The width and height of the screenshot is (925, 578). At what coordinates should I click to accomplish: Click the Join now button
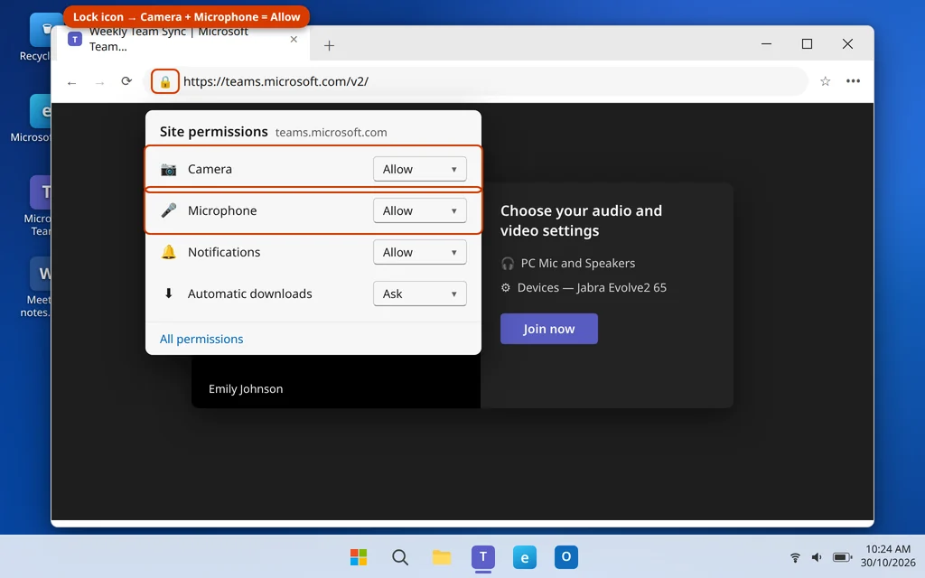tap(548, 329)
